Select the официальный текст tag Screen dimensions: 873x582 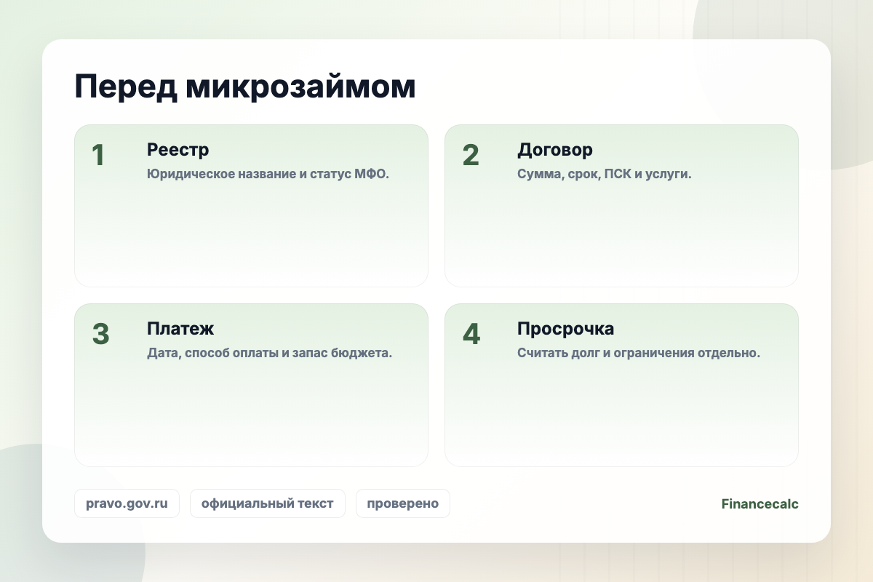tap(268, 503)
